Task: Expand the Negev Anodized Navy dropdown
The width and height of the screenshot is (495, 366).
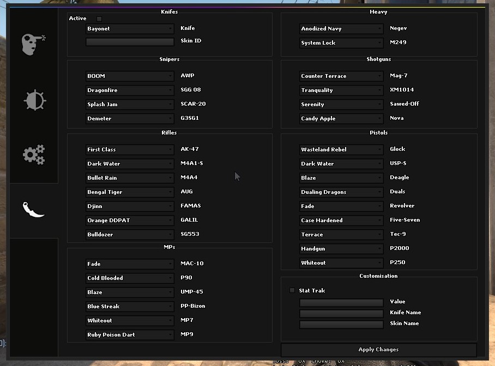Action: pyautogui.click(x=341, y=29)
